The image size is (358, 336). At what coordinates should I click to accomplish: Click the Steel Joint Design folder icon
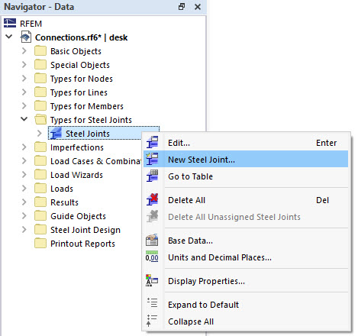[x=40, y=230]
